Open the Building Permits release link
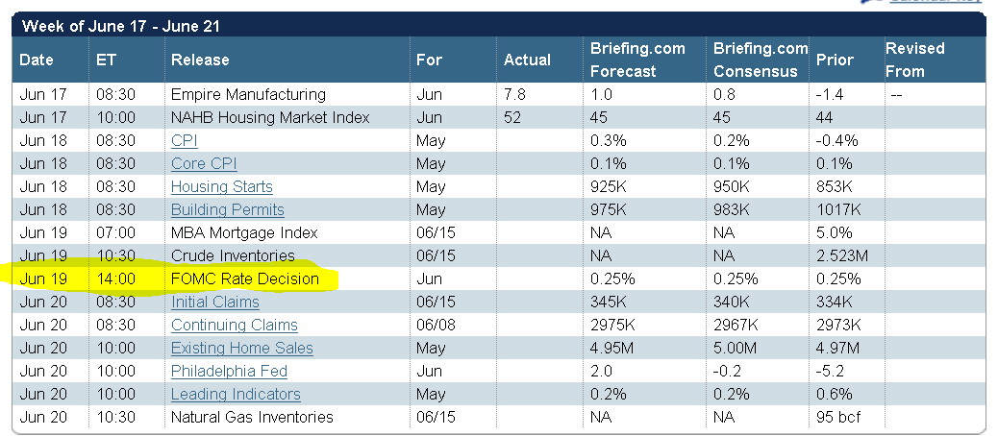Screen dimensions: 998x436 click(x=227, y=209)
